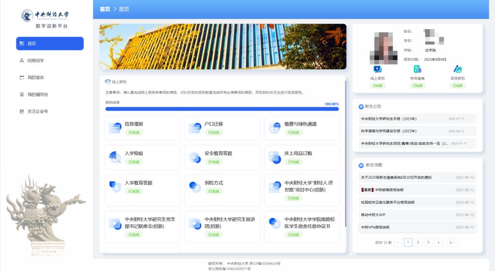Open 校园软件正版化服务平台使用说明 entry

pyautogui.click(x=417, y=202)
